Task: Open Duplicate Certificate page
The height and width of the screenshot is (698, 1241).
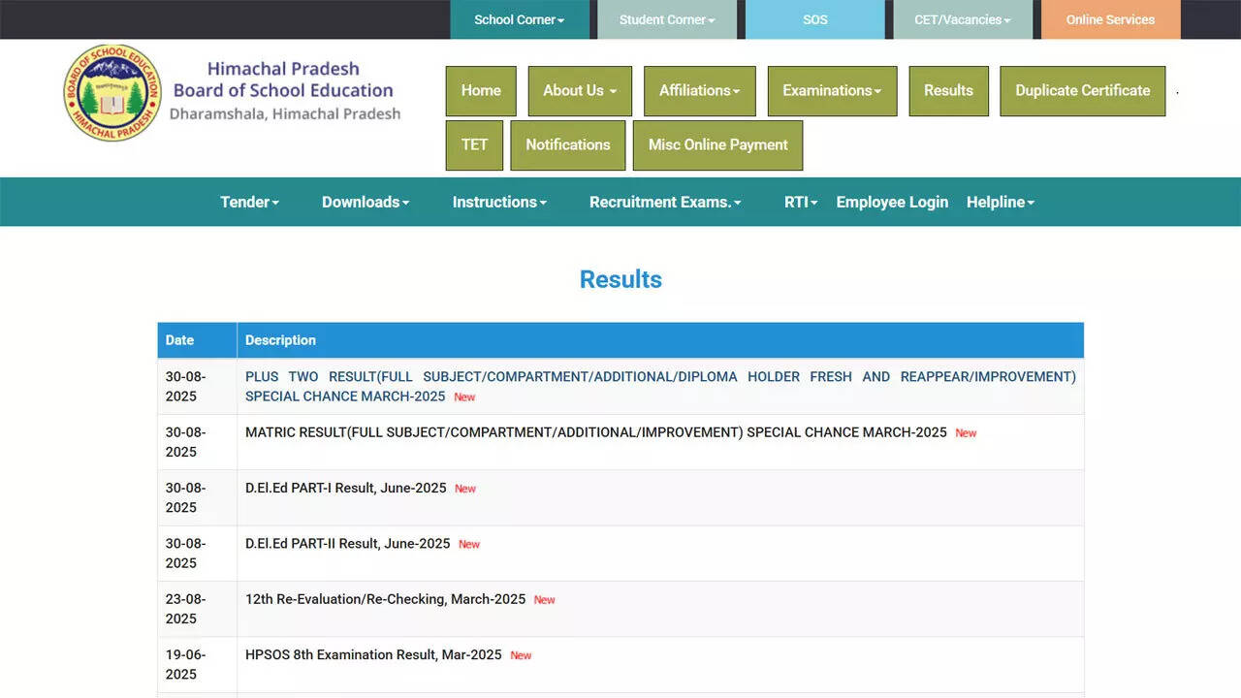Action: [x=1082, y=91]
